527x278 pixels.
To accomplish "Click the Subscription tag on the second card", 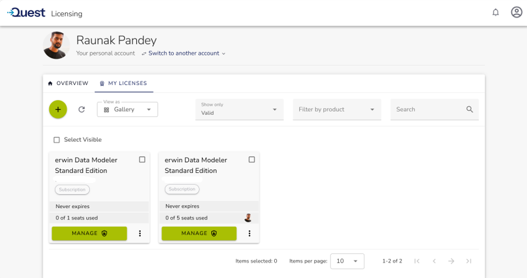I will click(182, 189).
